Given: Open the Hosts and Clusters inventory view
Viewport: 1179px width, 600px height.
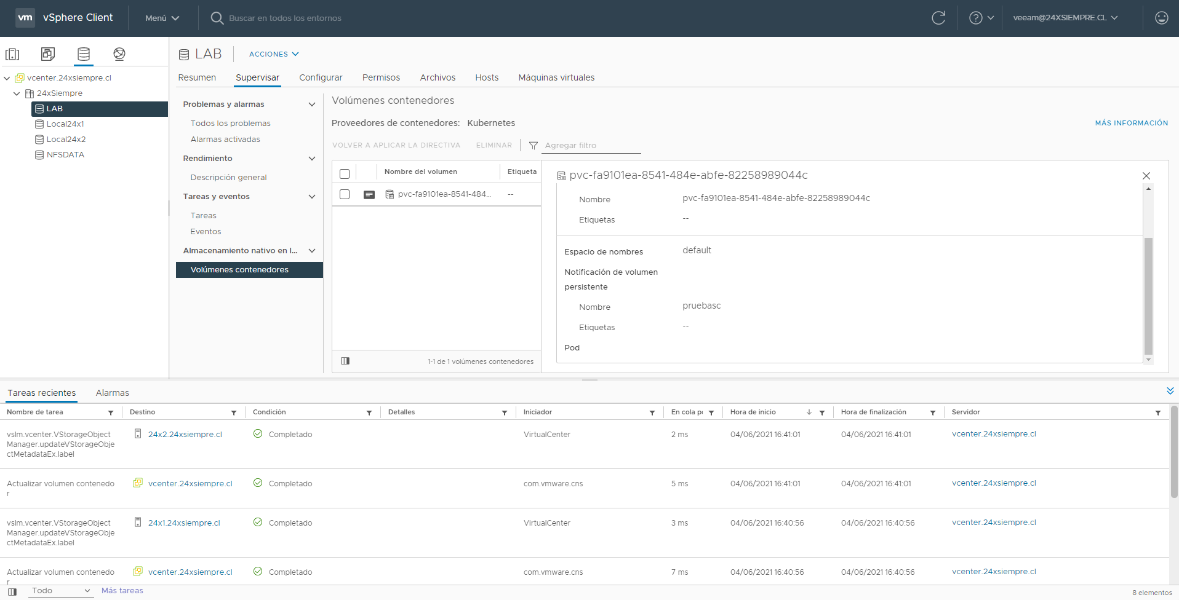Looking at the screenshot, I should 12,54.
